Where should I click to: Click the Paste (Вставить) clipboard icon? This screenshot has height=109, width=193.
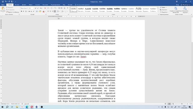coord(3,8)
